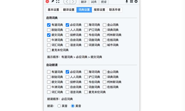Open the 搜索设置 tab
The height and width of the screenshot is (111, 185).
[99, 10]
